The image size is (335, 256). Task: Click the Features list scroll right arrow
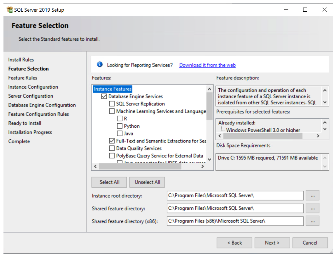(203, 166)
